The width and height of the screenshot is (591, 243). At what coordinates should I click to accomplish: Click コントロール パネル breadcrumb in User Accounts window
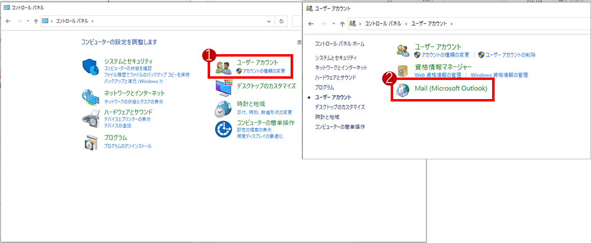(x=383, y=24)
